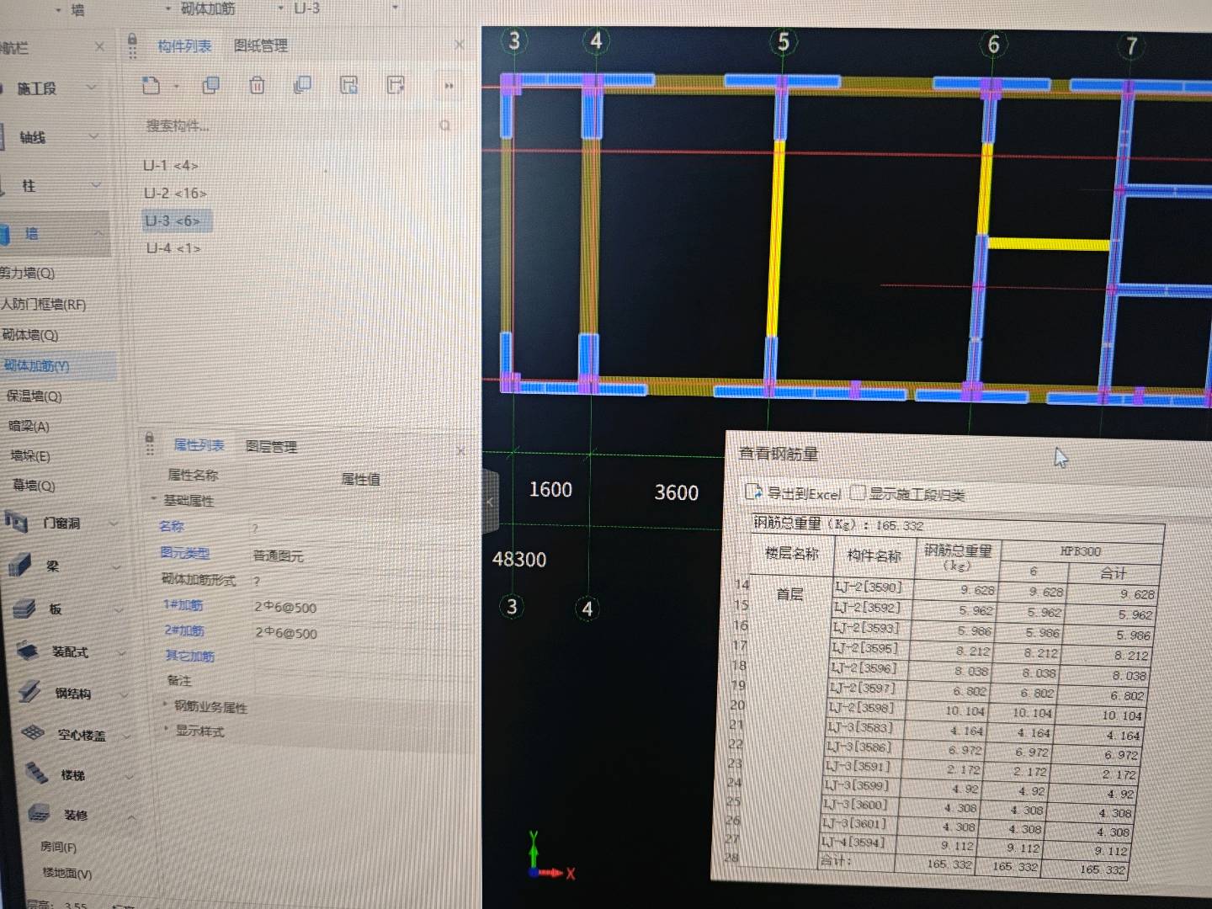Click the 空心楼盖 category icon
This screenshot has height=909, width=1212.
(33, 733)
